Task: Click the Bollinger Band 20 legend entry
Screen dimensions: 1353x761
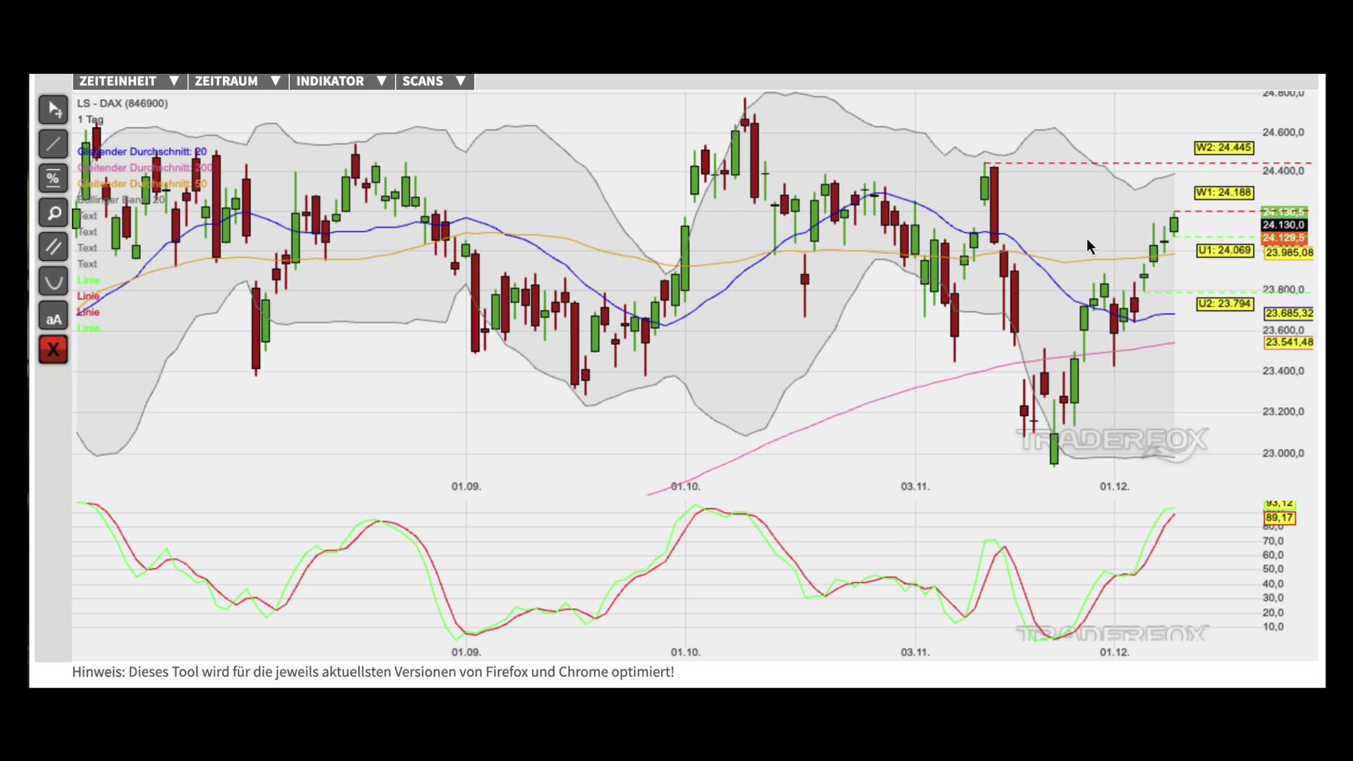Action: pos(121,200)
